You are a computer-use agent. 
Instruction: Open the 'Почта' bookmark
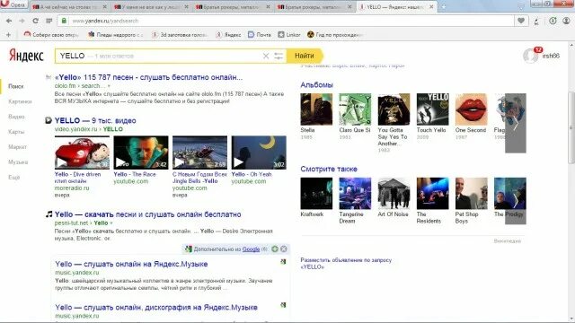click(260, 35)
